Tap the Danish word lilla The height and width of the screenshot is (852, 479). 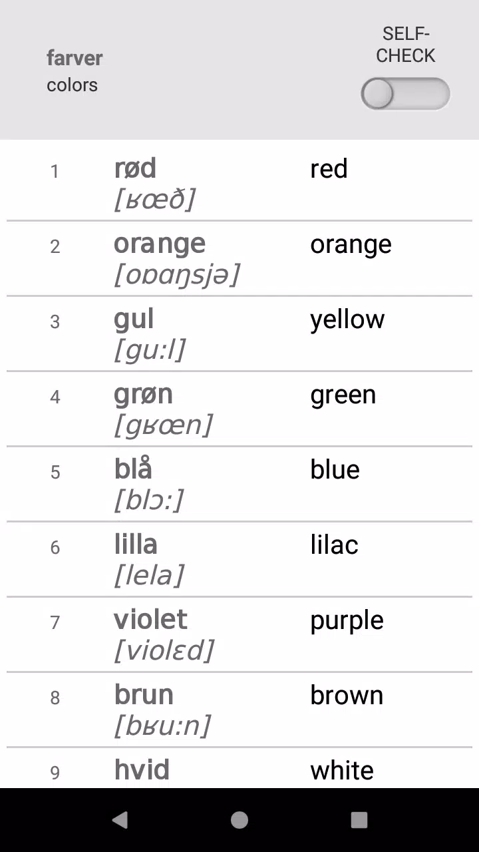point(136,544)
